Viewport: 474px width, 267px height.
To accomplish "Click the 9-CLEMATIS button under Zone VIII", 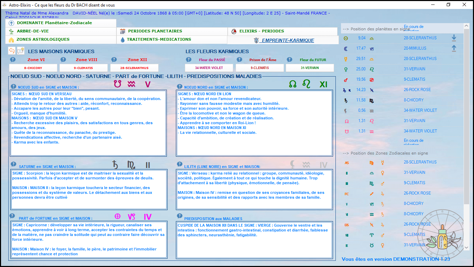I will pos(84,68).
